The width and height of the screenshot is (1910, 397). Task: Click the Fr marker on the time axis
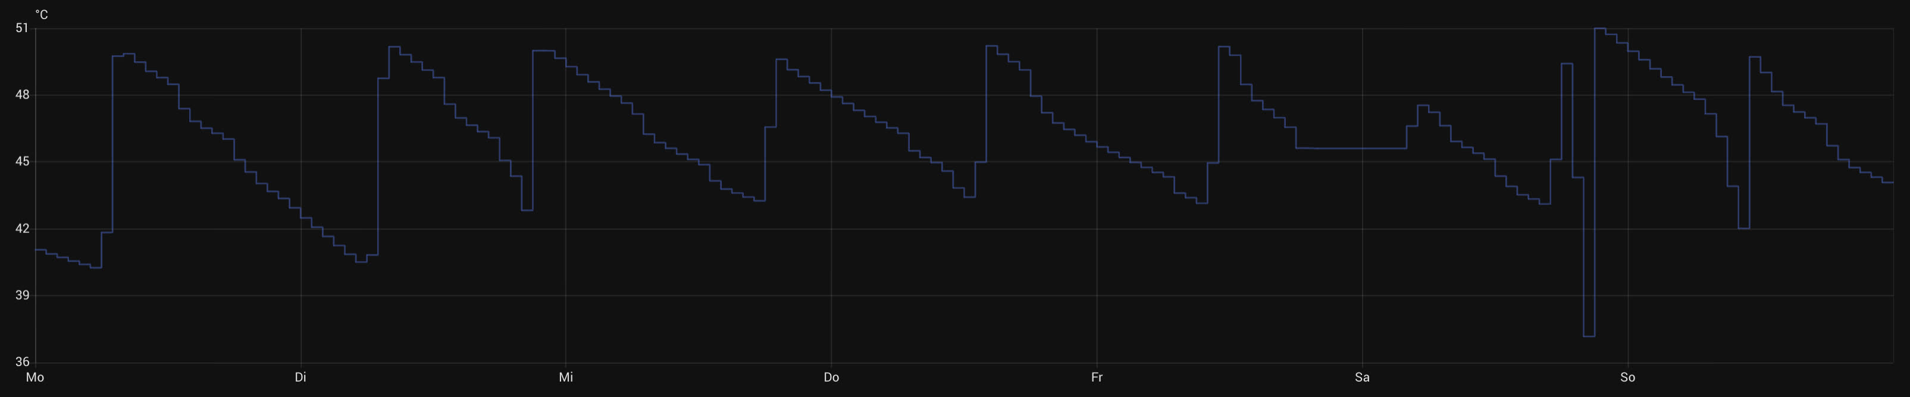click(x=1097, y=377)
